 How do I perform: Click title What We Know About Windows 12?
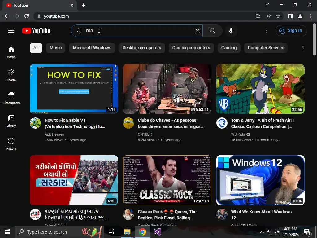click(x=261, y=215)
